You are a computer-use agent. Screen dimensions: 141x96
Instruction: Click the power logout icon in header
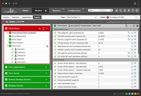pos(137,11)
